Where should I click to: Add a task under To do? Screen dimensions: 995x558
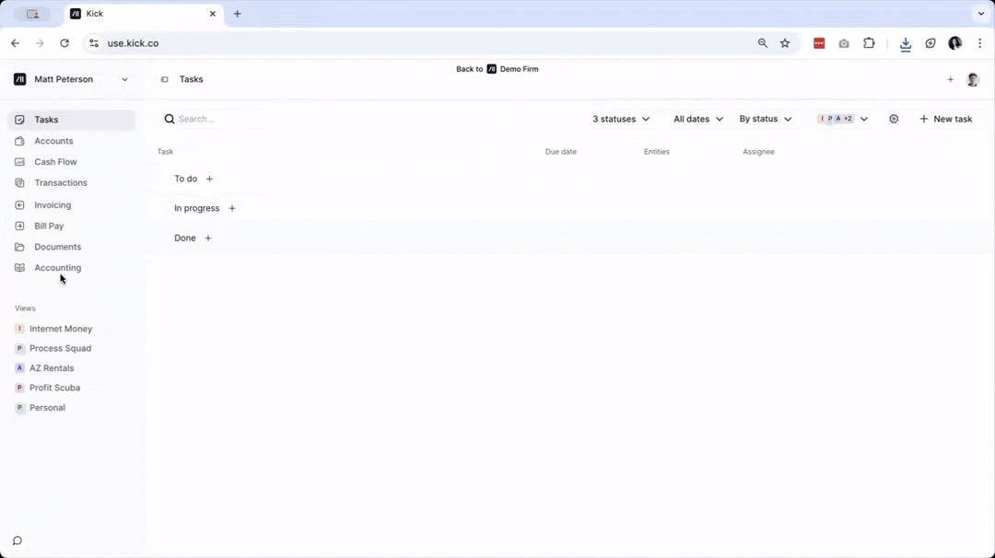pos(209,179)
